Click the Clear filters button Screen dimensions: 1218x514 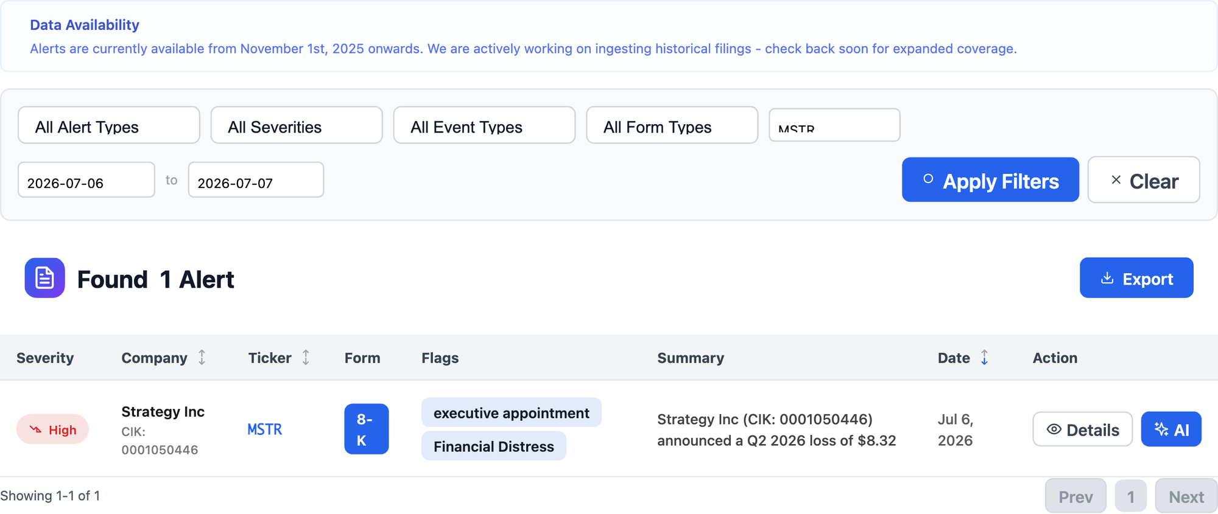[x=1144, y=180]
